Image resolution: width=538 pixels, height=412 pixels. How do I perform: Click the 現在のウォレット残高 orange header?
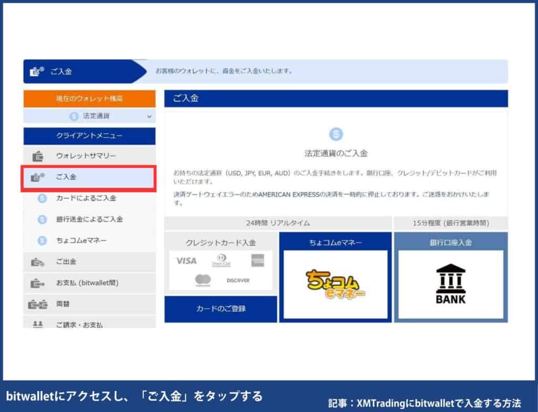89,99
